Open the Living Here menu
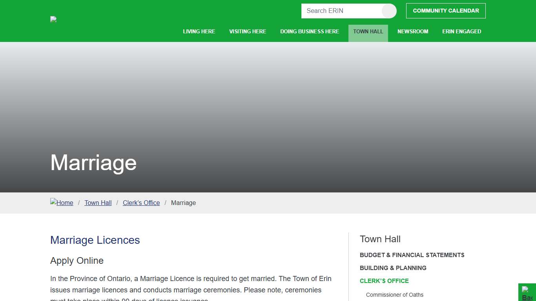Viewport: 536px width, 301px height. tap(199, 32)
